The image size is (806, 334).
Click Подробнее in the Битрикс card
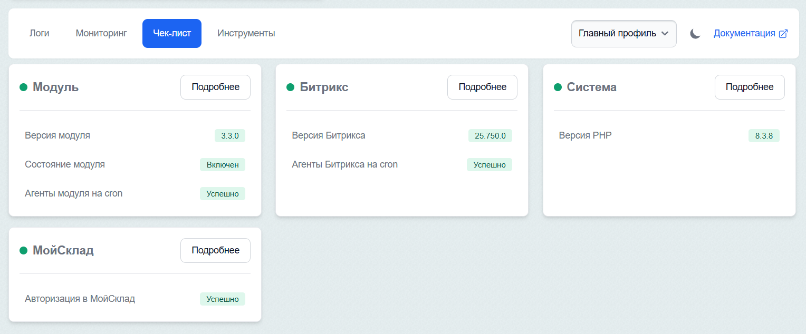482,87
